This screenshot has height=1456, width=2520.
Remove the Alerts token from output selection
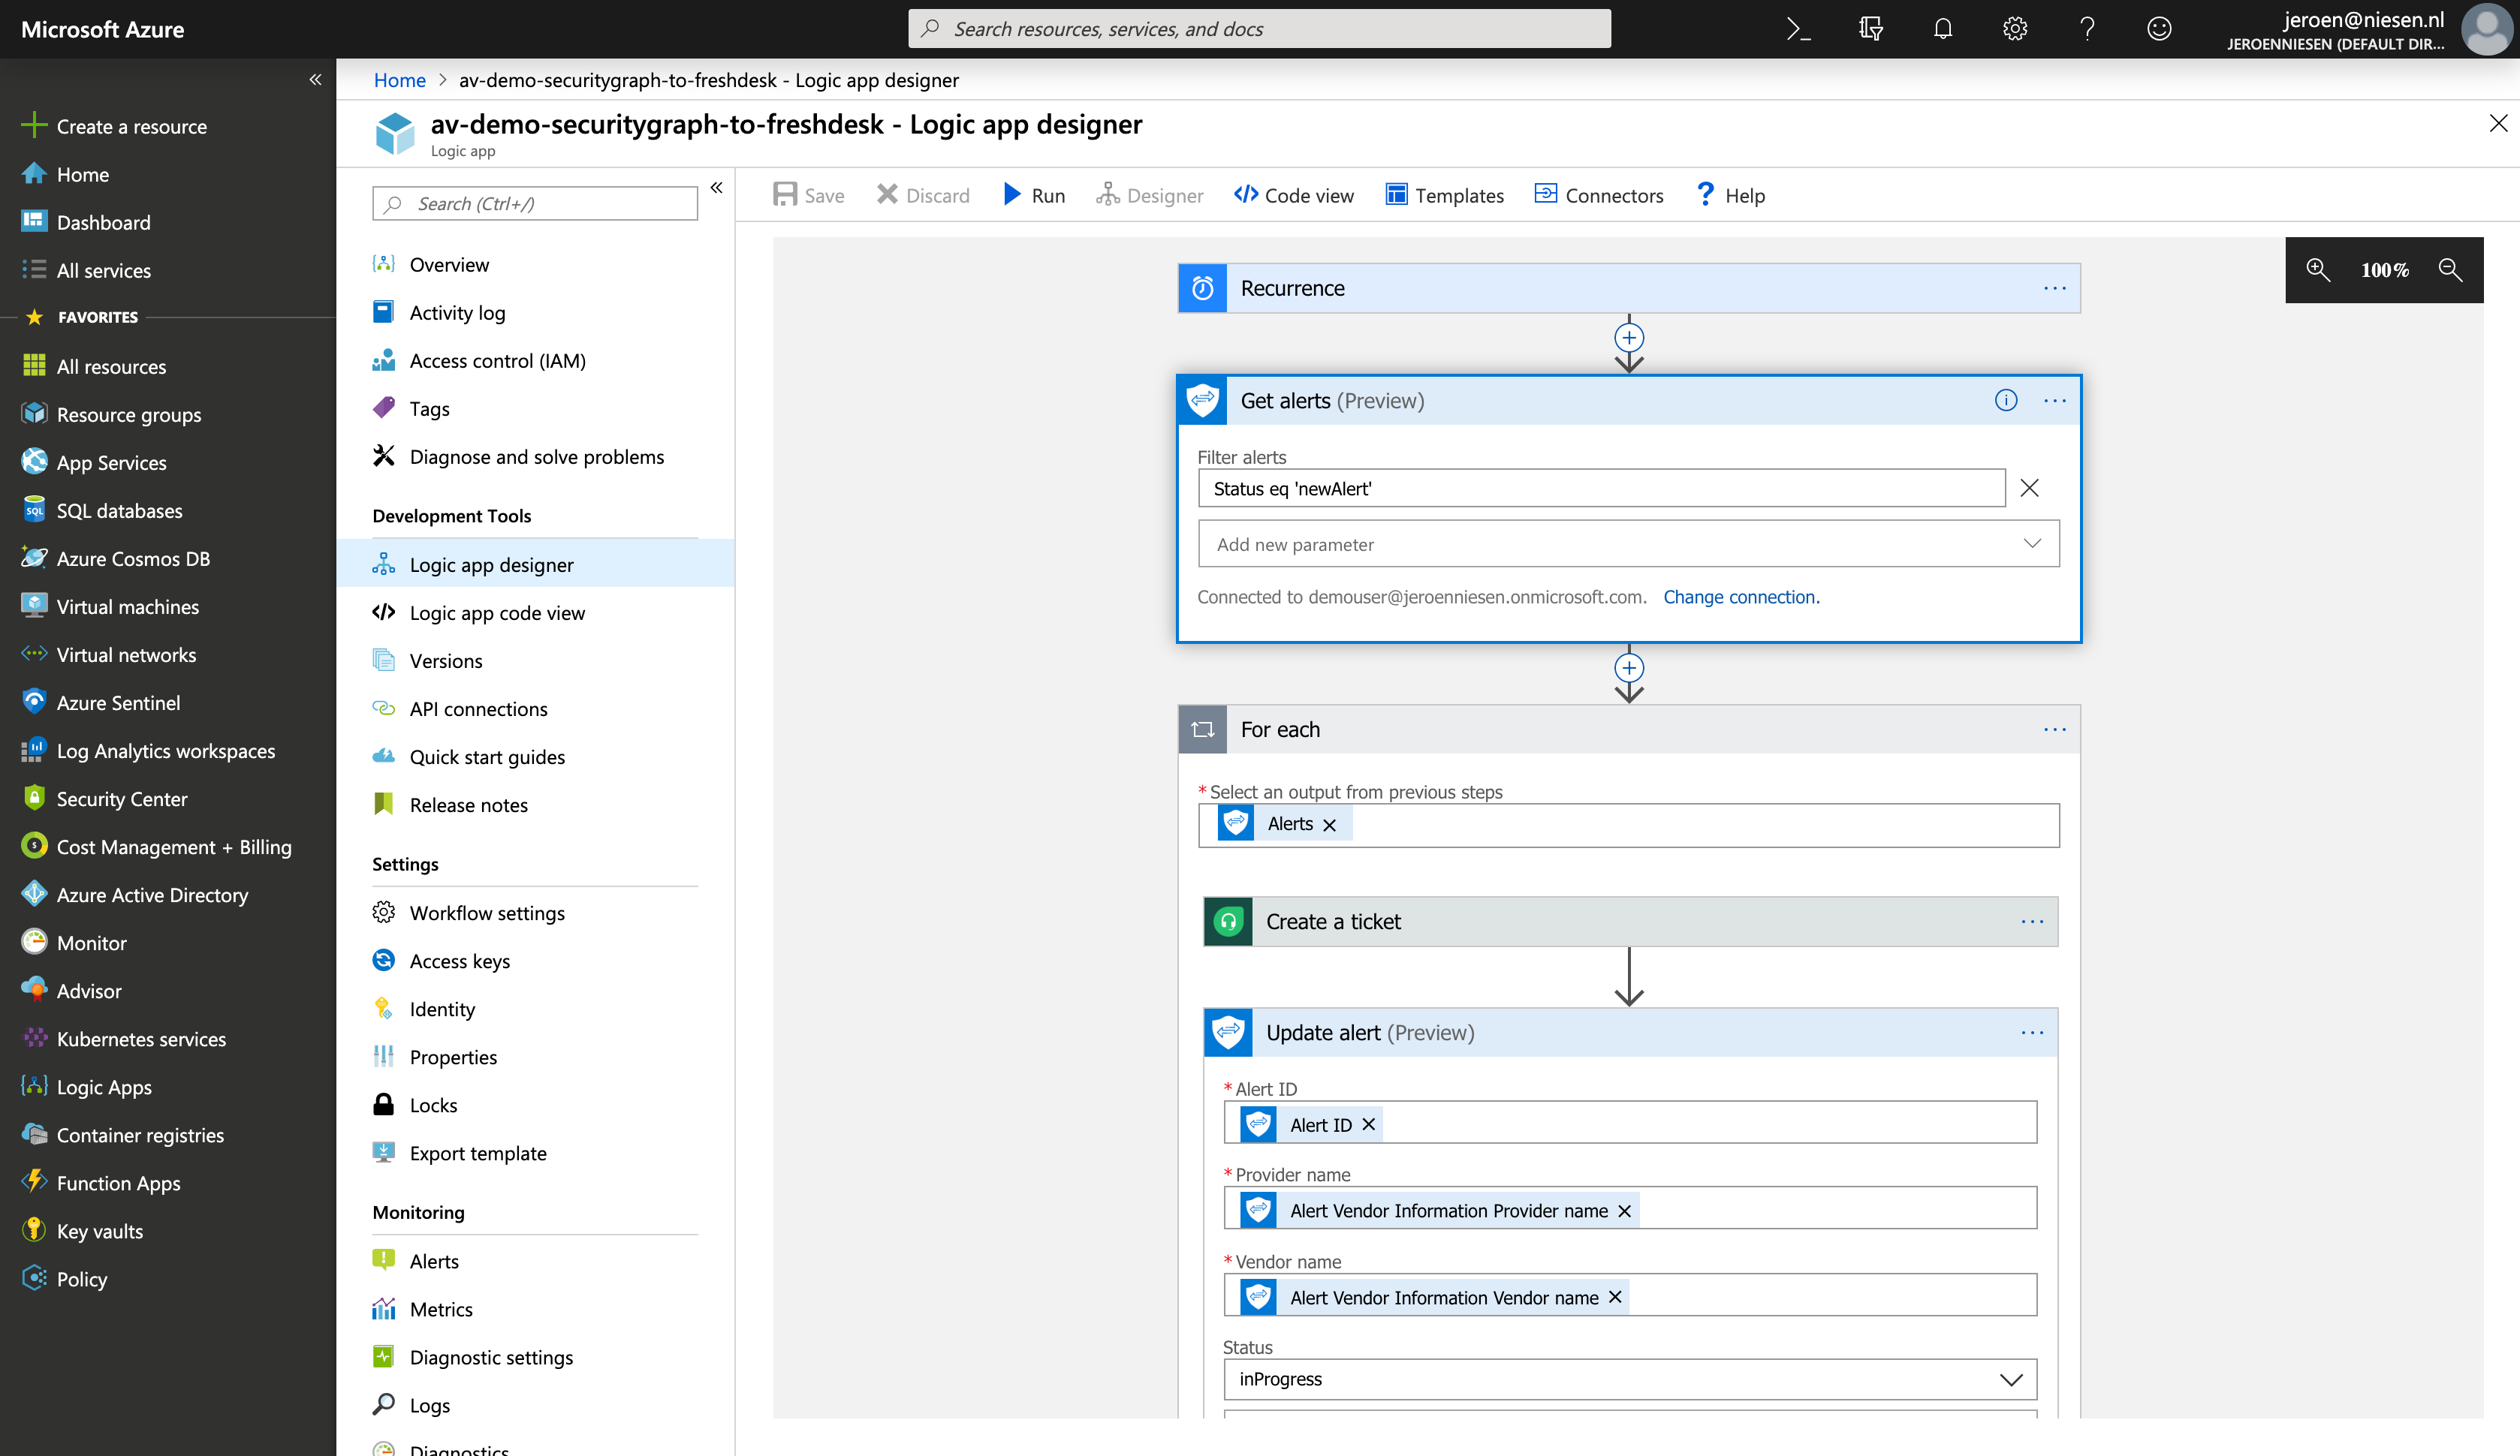pyautogui.click(x=1329, y=824)
